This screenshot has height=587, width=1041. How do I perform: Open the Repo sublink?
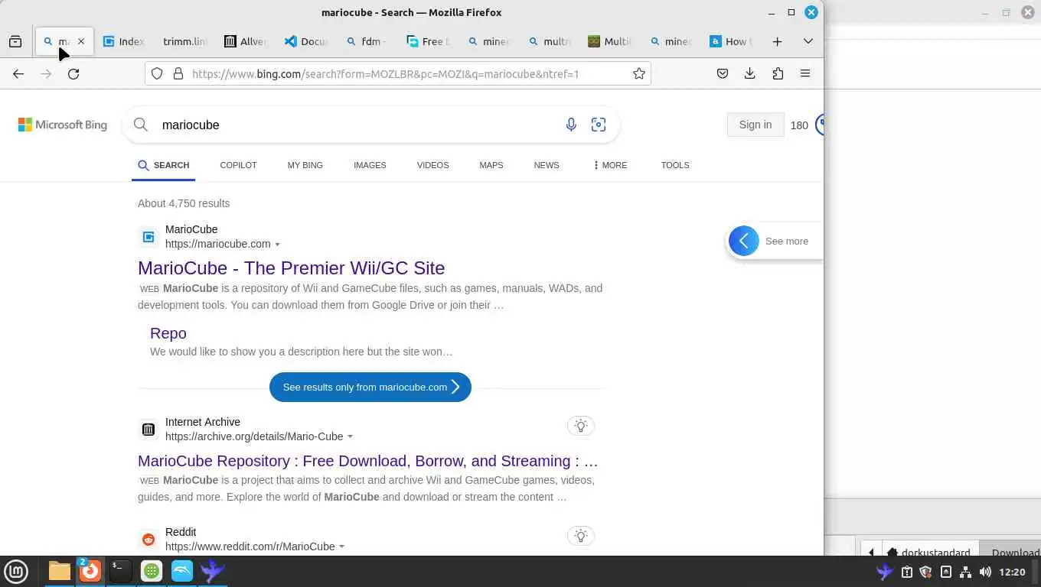click(x=168, y=333)
